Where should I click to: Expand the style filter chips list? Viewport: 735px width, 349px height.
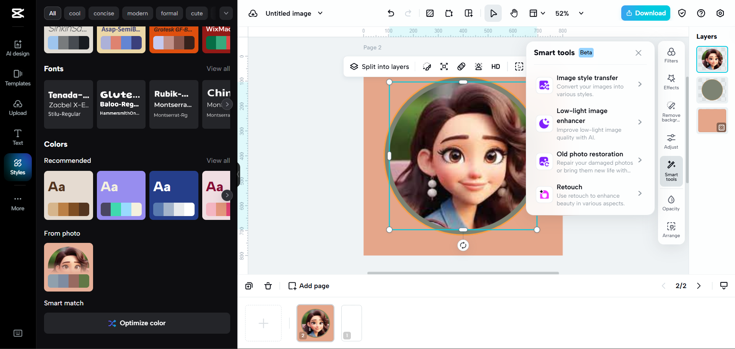click(x=226, y=13)
